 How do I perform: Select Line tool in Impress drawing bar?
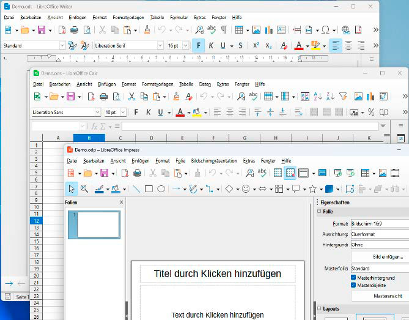pyautogui.click(x=136, y=188)
